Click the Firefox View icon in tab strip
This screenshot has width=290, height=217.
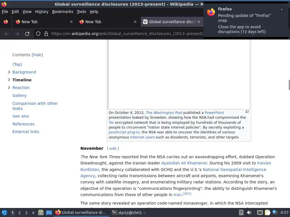6,22
